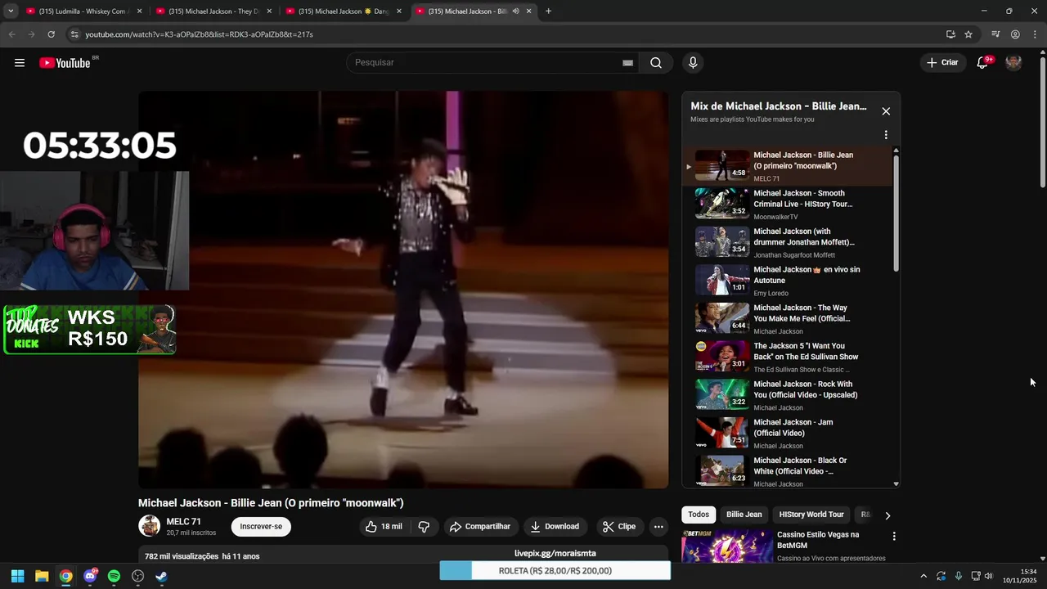
Task: Open Discord from the taskbar
Action: click(90, 576)
